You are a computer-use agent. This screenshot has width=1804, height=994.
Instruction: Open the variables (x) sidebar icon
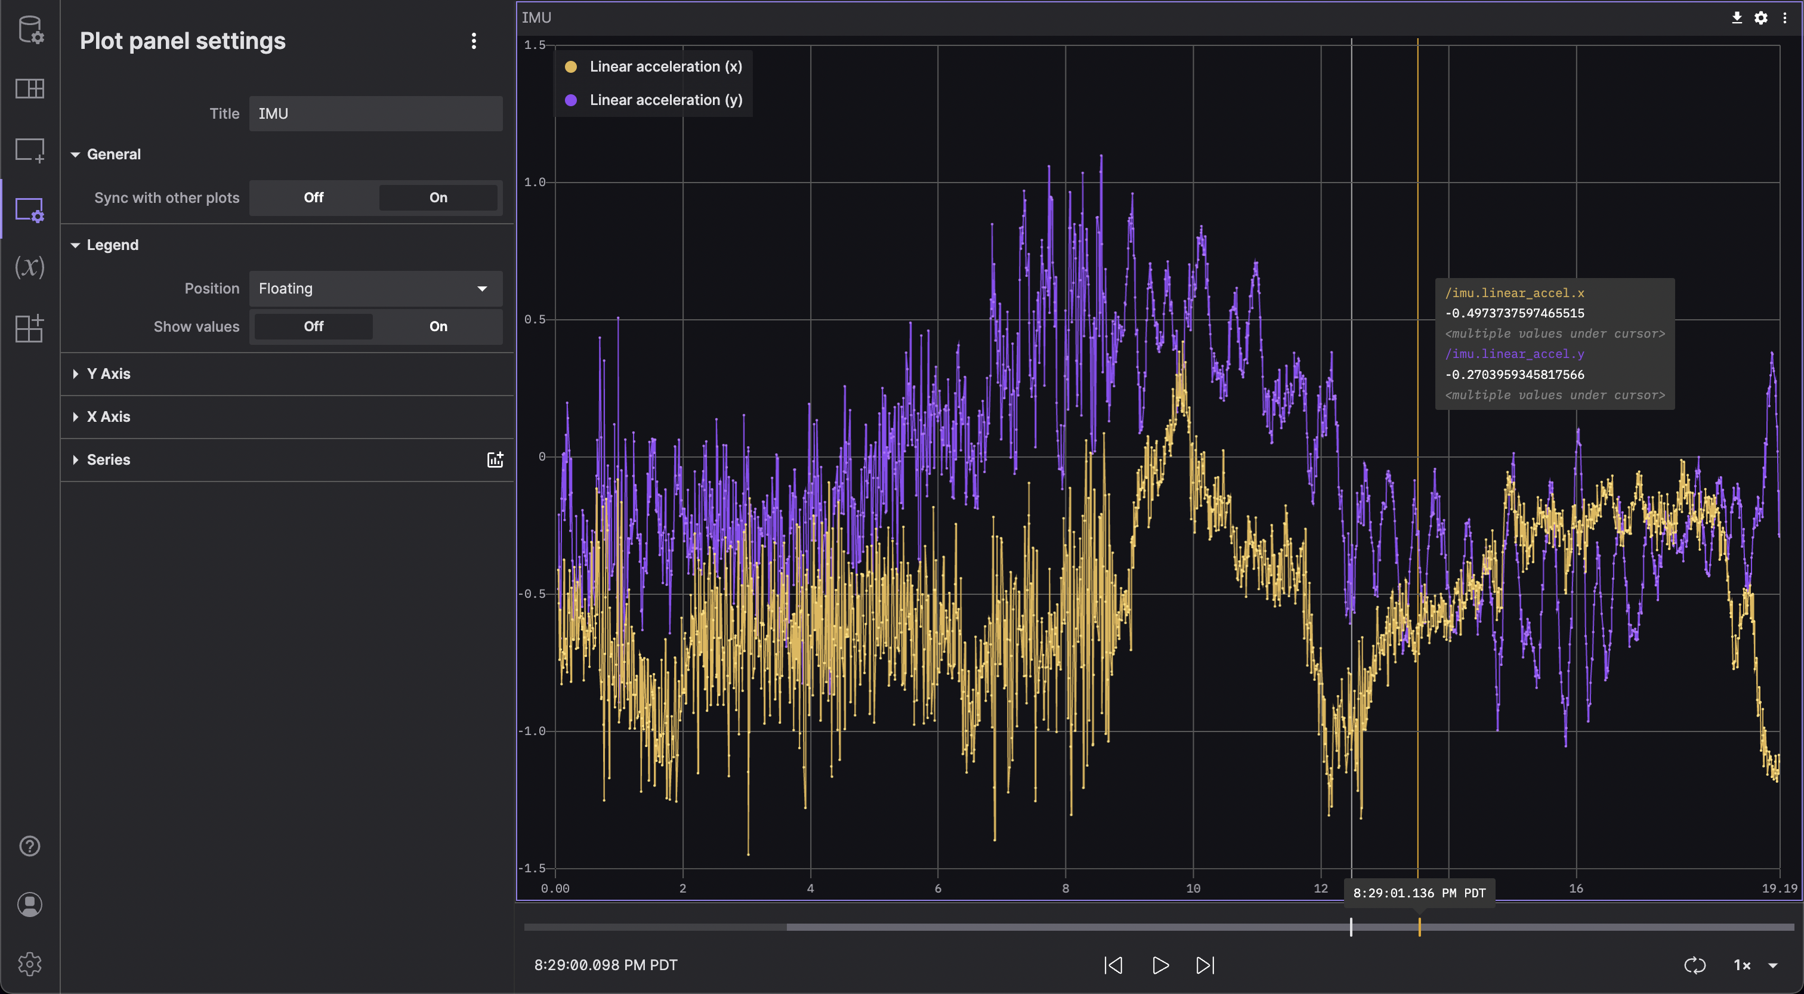pyautogui.click(x=29, y=267)
